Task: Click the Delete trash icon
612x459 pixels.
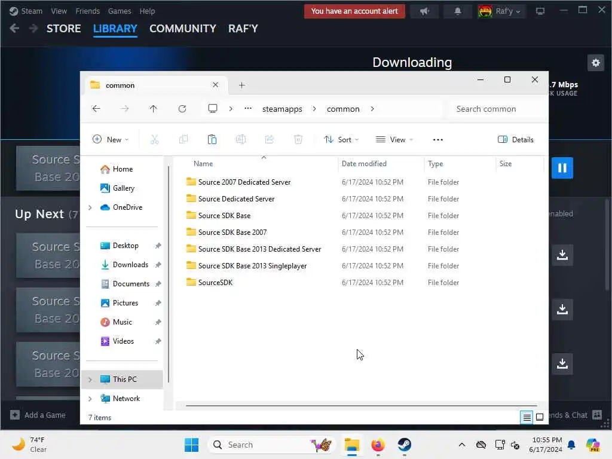Action: [298, 139]
